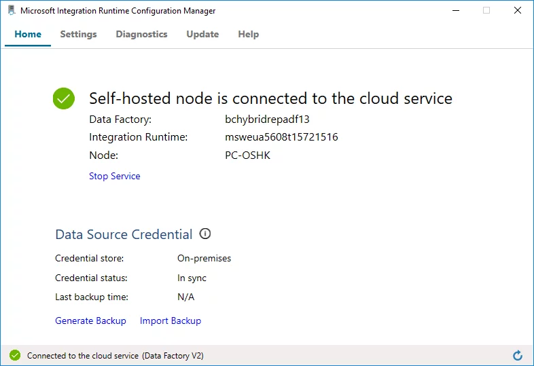Click the Generate Backup link

tap(90, 321)
